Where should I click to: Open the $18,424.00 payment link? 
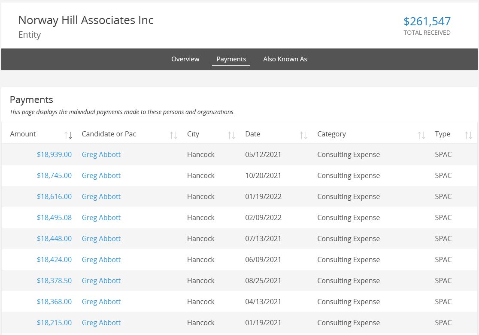54,260
